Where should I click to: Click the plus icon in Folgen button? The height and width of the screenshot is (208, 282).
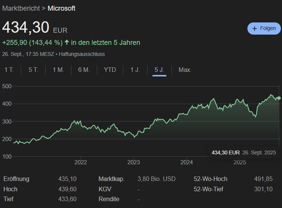255,29
